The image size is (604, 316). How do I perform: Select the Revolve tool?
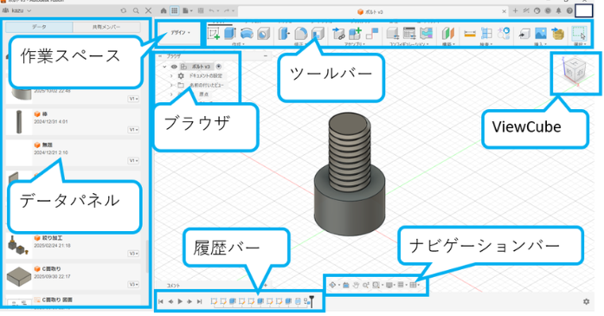tap(247, 34)
